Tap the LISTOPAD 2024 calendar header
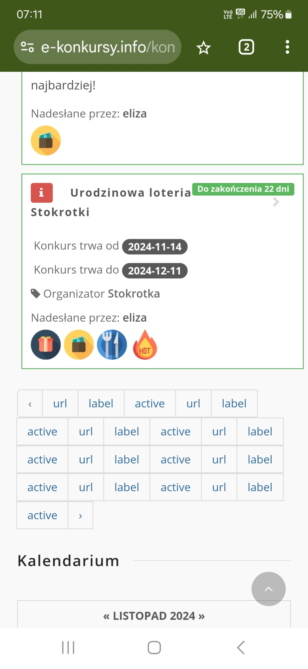The height and width of the screenshot is (669, 308). (x=154, y=616)
